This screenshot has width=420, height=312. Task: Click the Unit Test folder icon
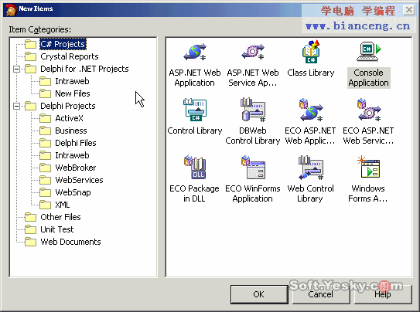point(30,229)
